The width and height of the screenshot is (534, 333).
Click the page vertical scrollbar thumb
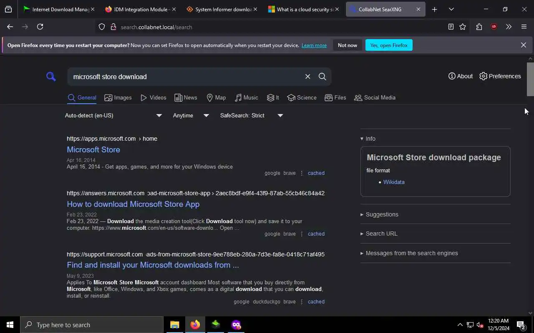tap(530, 79)
